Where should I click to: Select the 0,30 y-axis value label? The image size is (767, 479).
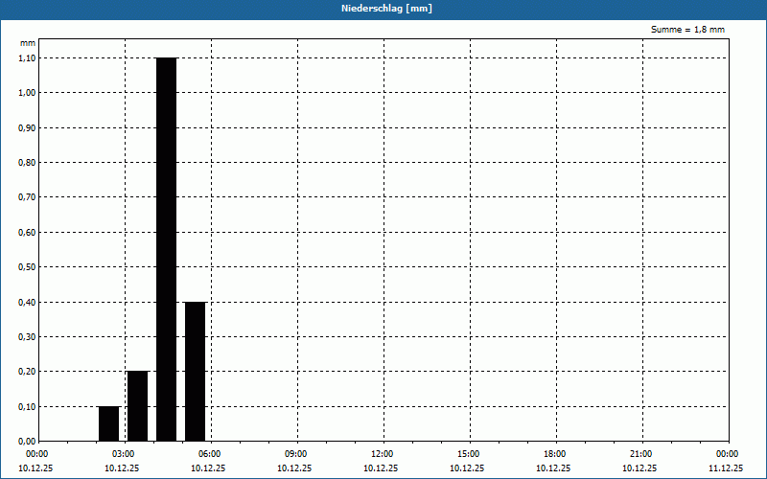pyautogui.click(x=27, y=336)
